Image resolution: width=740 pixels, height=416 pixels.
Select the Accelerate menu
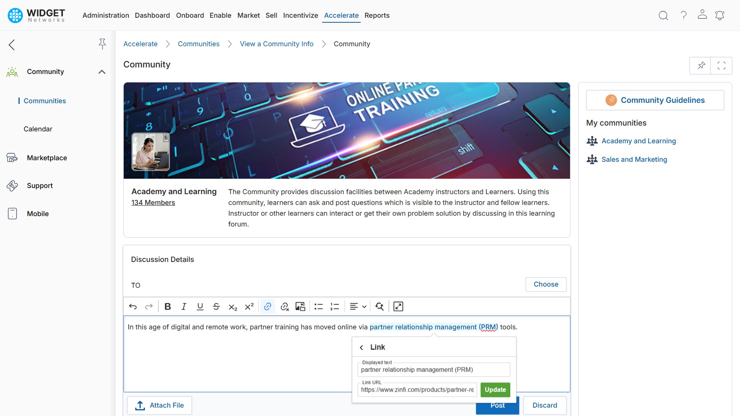coord(341,15)
